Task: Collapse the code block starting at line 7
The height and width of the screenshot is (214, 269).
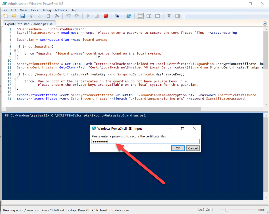Action: click(15, 50)
